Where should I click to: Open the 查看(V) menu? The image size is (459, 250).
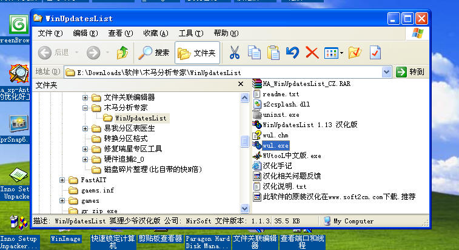pos(120,33)
